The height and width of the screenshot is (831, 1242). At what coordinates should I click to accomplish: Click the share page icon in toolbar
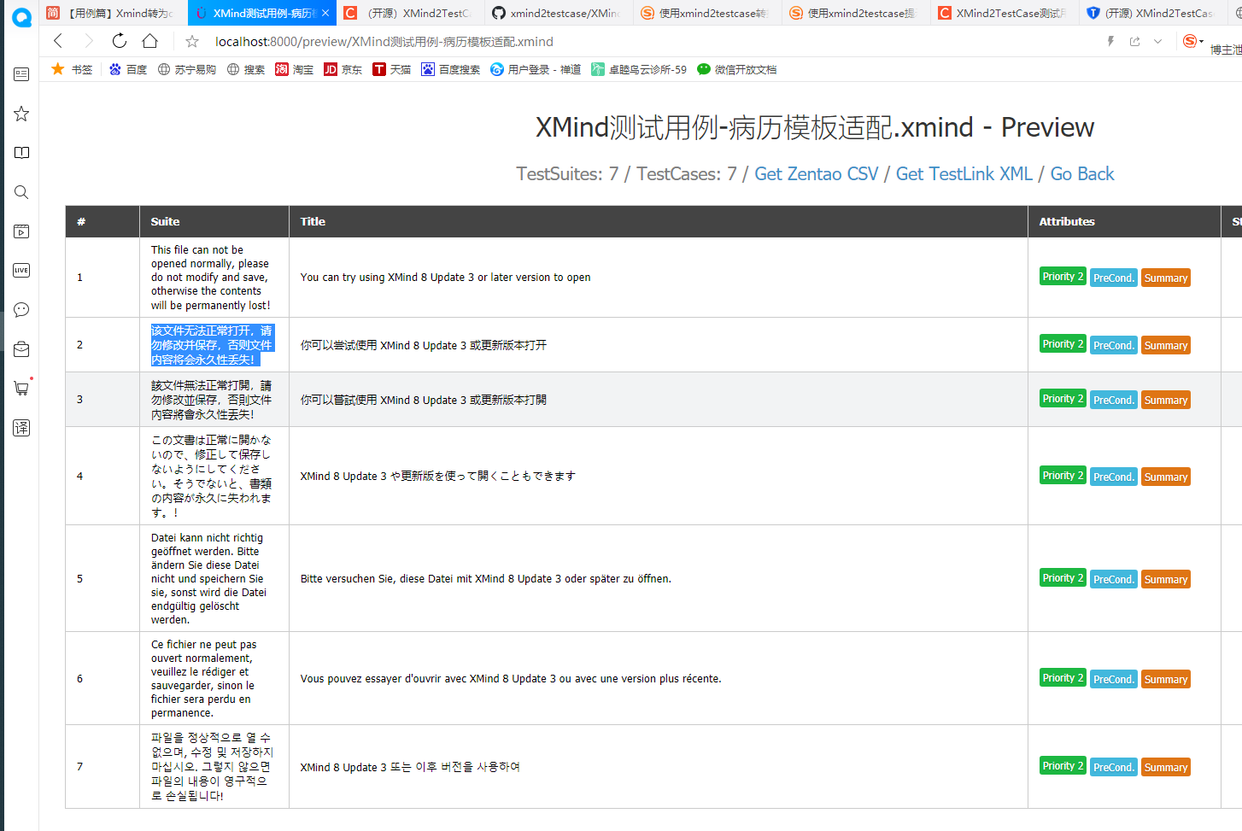[x=1134, y=40]
